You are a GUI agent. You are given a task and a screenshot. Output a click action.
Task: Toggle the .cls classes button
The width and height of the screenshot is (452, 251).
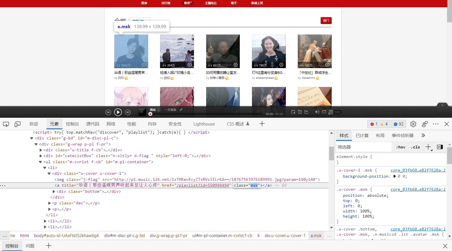[415, 147]
